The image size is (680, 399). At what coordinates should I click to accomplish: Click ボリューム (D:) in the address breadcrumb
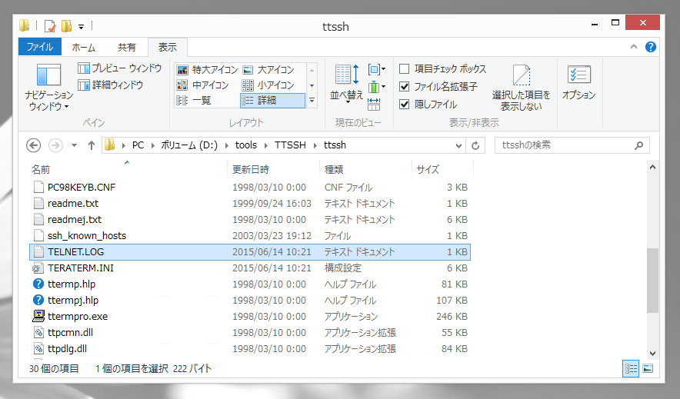(x=189, y=145)
